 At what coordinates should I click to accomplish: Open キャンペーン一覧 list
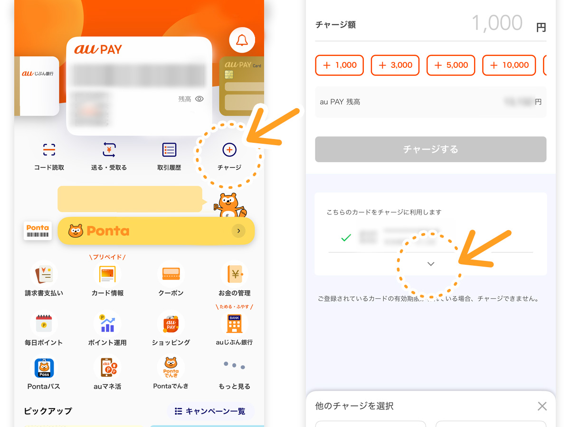click(x=210, y=411)
